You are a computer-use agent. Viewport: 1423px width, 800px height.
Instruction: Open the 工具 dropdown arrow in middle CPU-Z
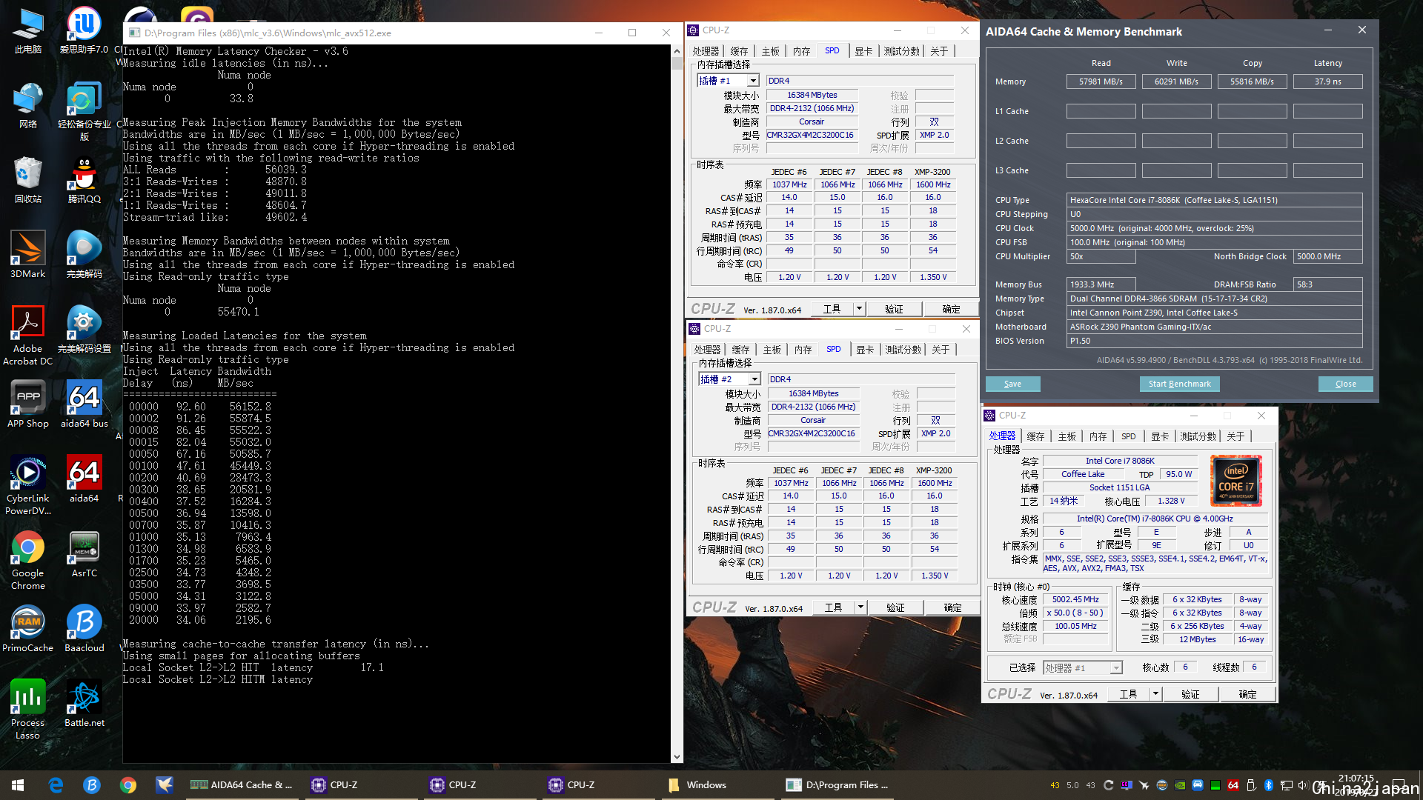tap(860, 607)
